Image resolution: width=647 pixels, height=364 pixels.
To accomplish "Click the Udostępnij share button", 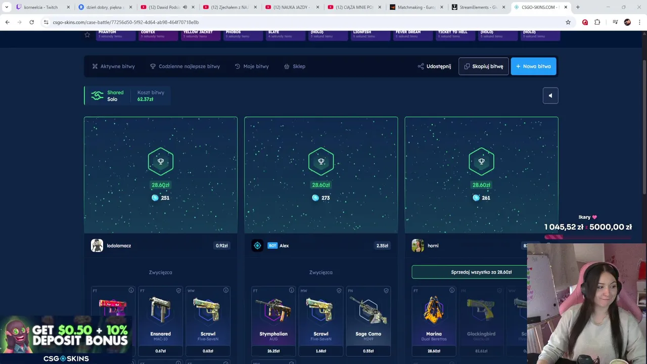I will coord(434,66).
